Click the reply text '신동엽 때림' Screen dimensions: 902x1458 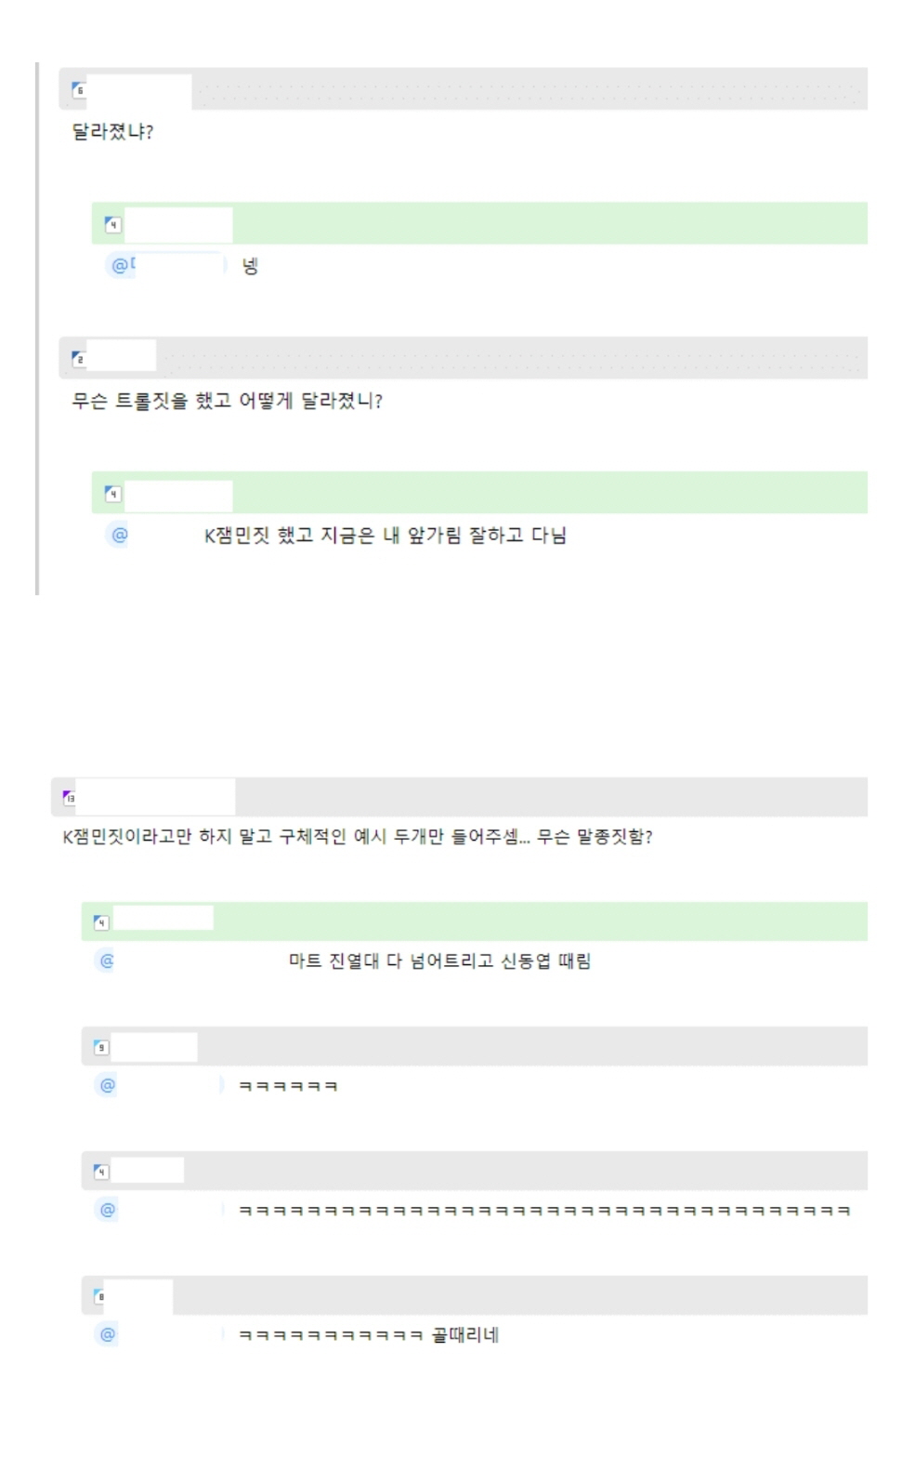(x=545, y=961)
